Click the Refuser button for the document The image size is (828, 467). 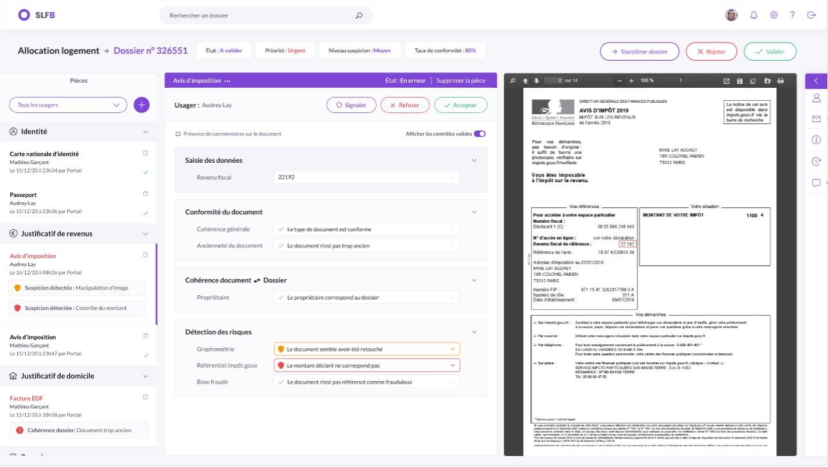point(404,105)
